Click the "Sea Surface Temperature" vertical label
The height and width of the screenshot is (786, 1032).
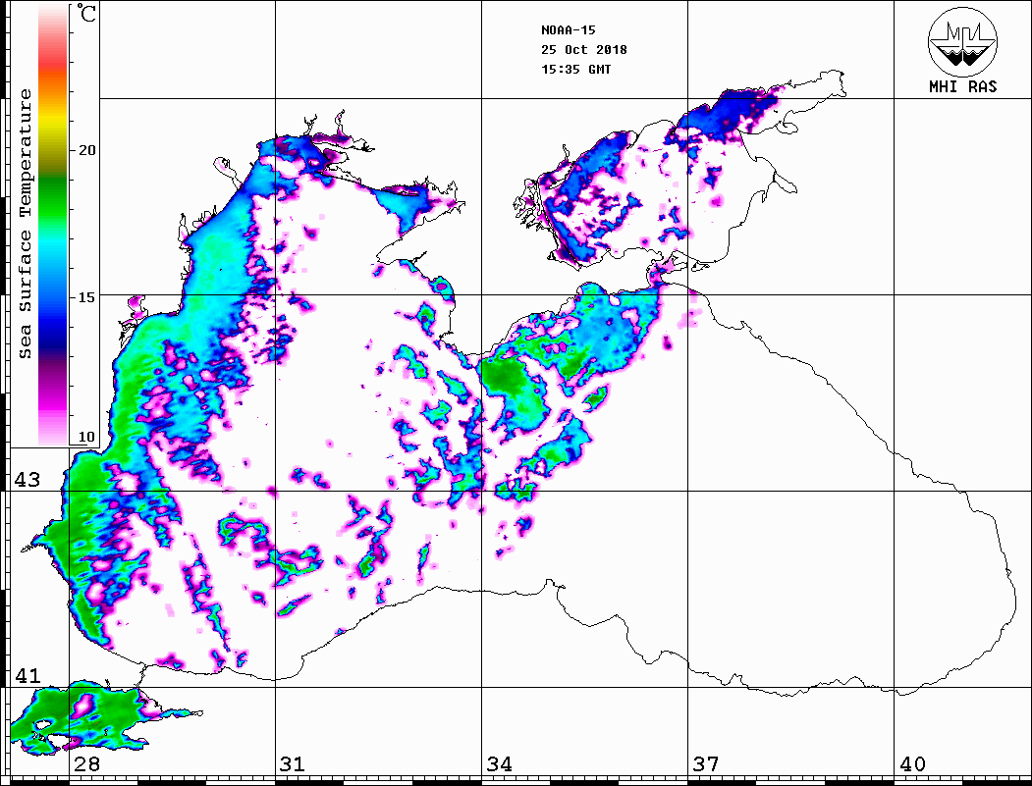[25, 224]
